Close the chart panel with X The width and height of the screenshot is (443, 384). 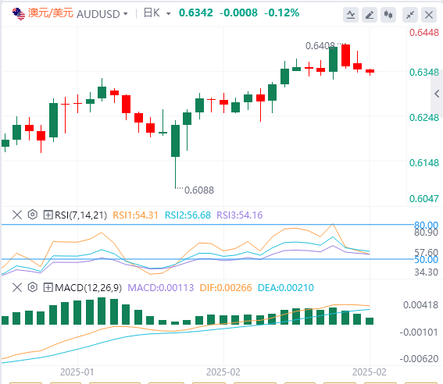point(429,15)
